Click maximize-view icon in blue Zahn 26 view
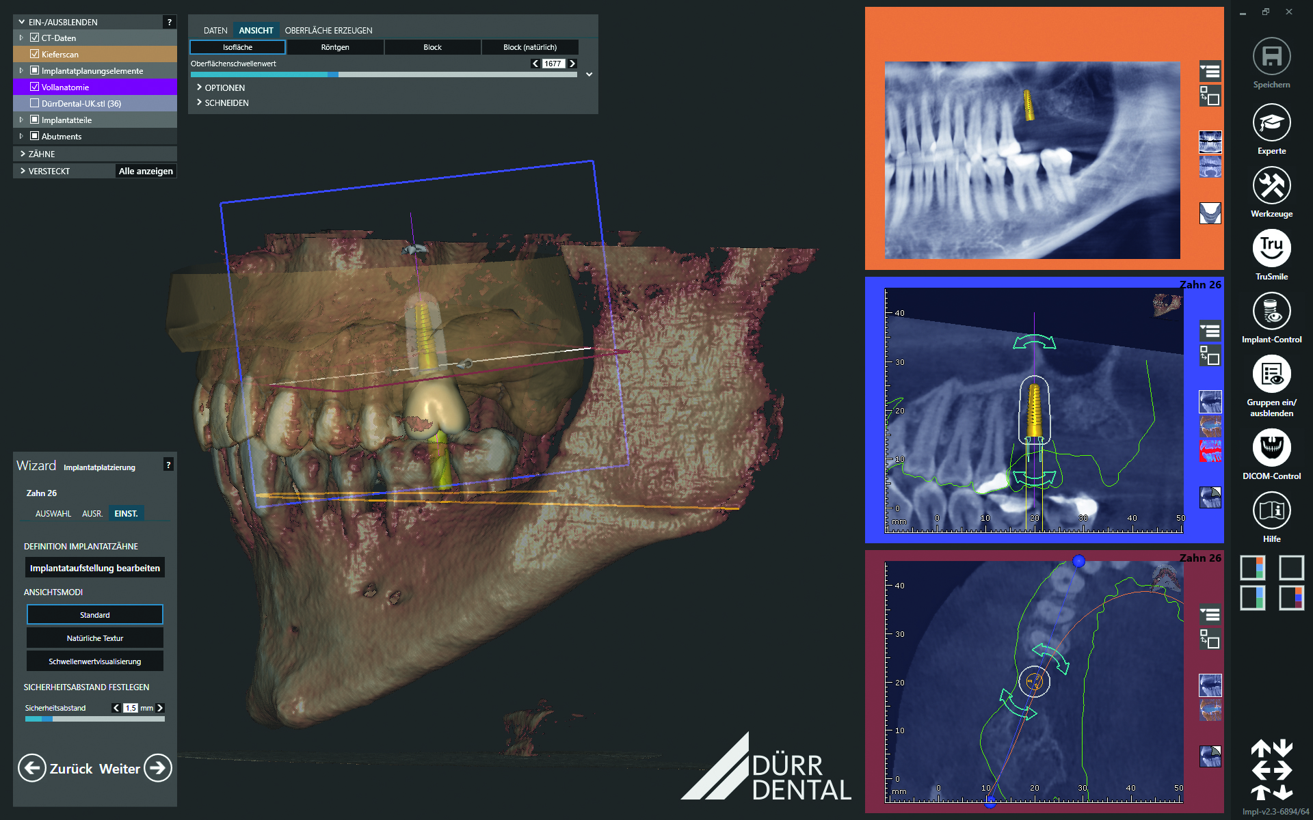The image size is (1313, 820). [1210, 356]
